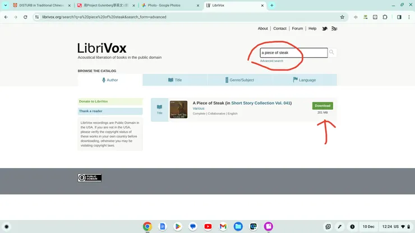This screenshot has width=415, height=233.
Task: Go back with the browser back arrow
Action: (x=6, y=17)
